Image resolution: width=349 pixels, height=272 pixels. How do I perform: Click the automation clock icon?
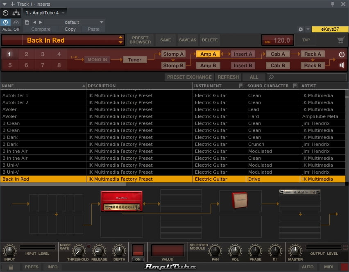[6, 13]
